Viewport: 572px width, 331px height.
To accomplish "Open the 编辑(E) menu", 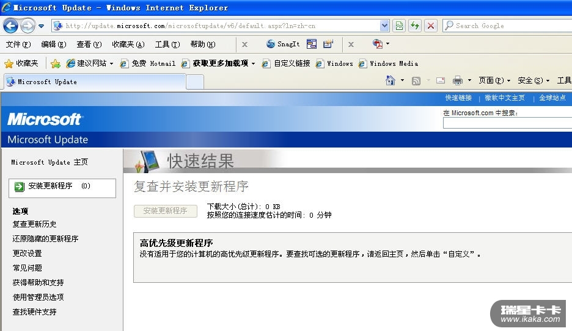I will click(x=54, y=44).
